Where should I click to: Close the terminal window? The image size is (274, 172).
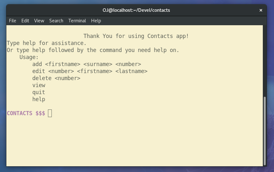click(261, 10)
